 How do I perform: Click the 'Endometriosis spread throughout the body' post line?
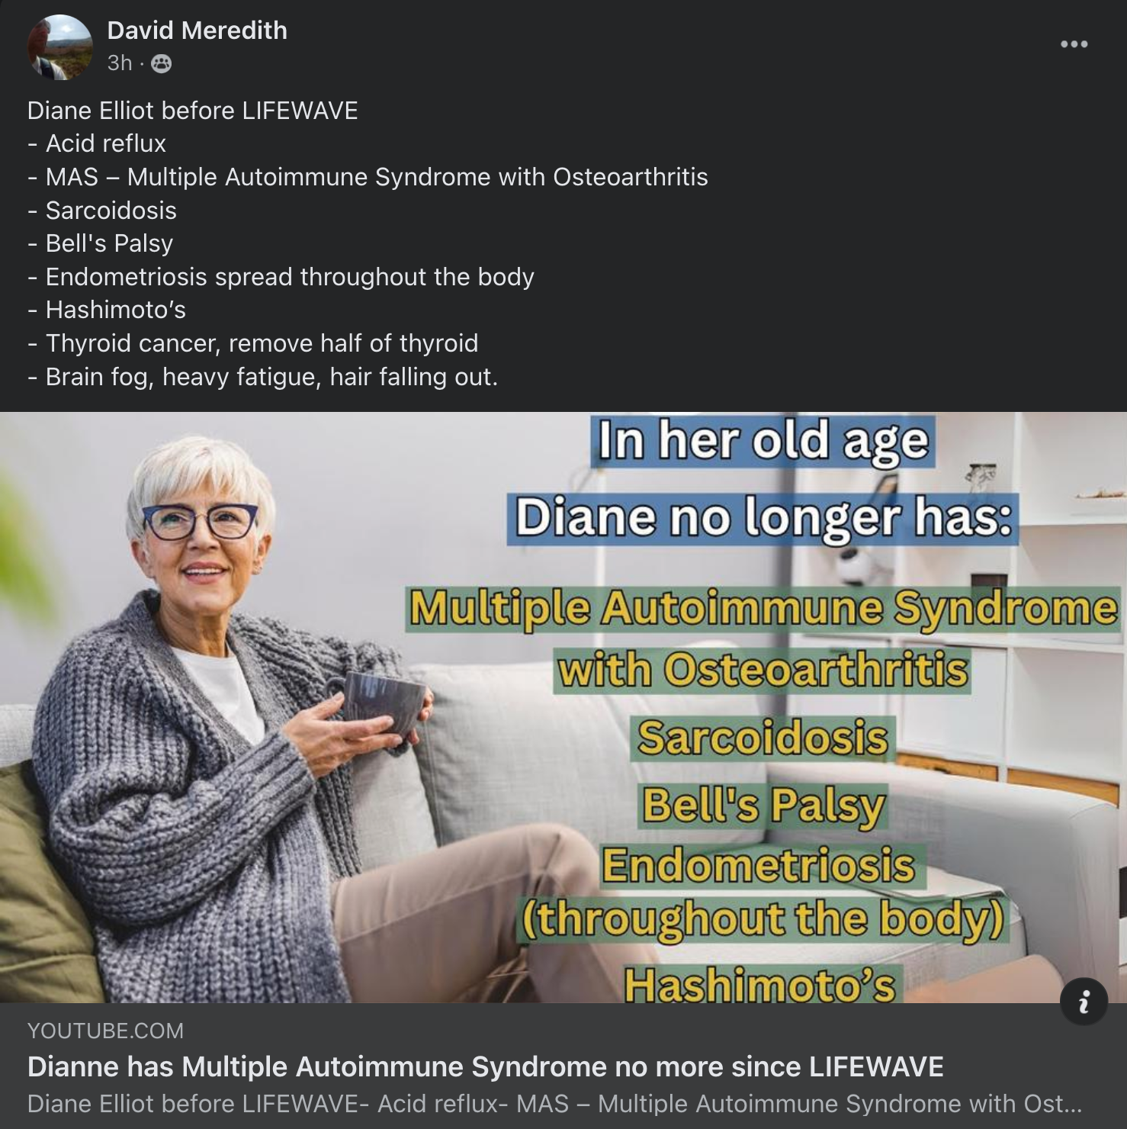coord(281,277)
